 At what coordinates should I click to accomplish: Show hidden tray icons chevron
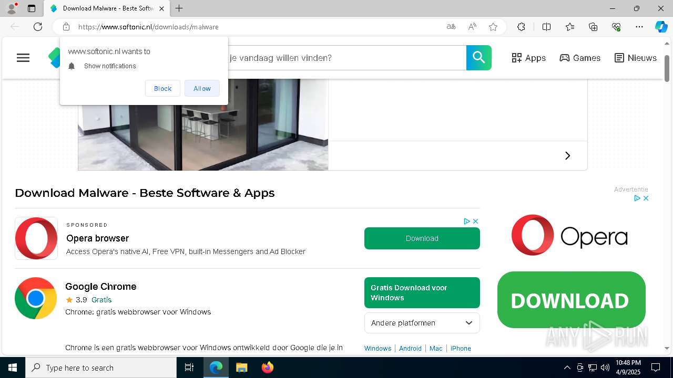(567, 367)
